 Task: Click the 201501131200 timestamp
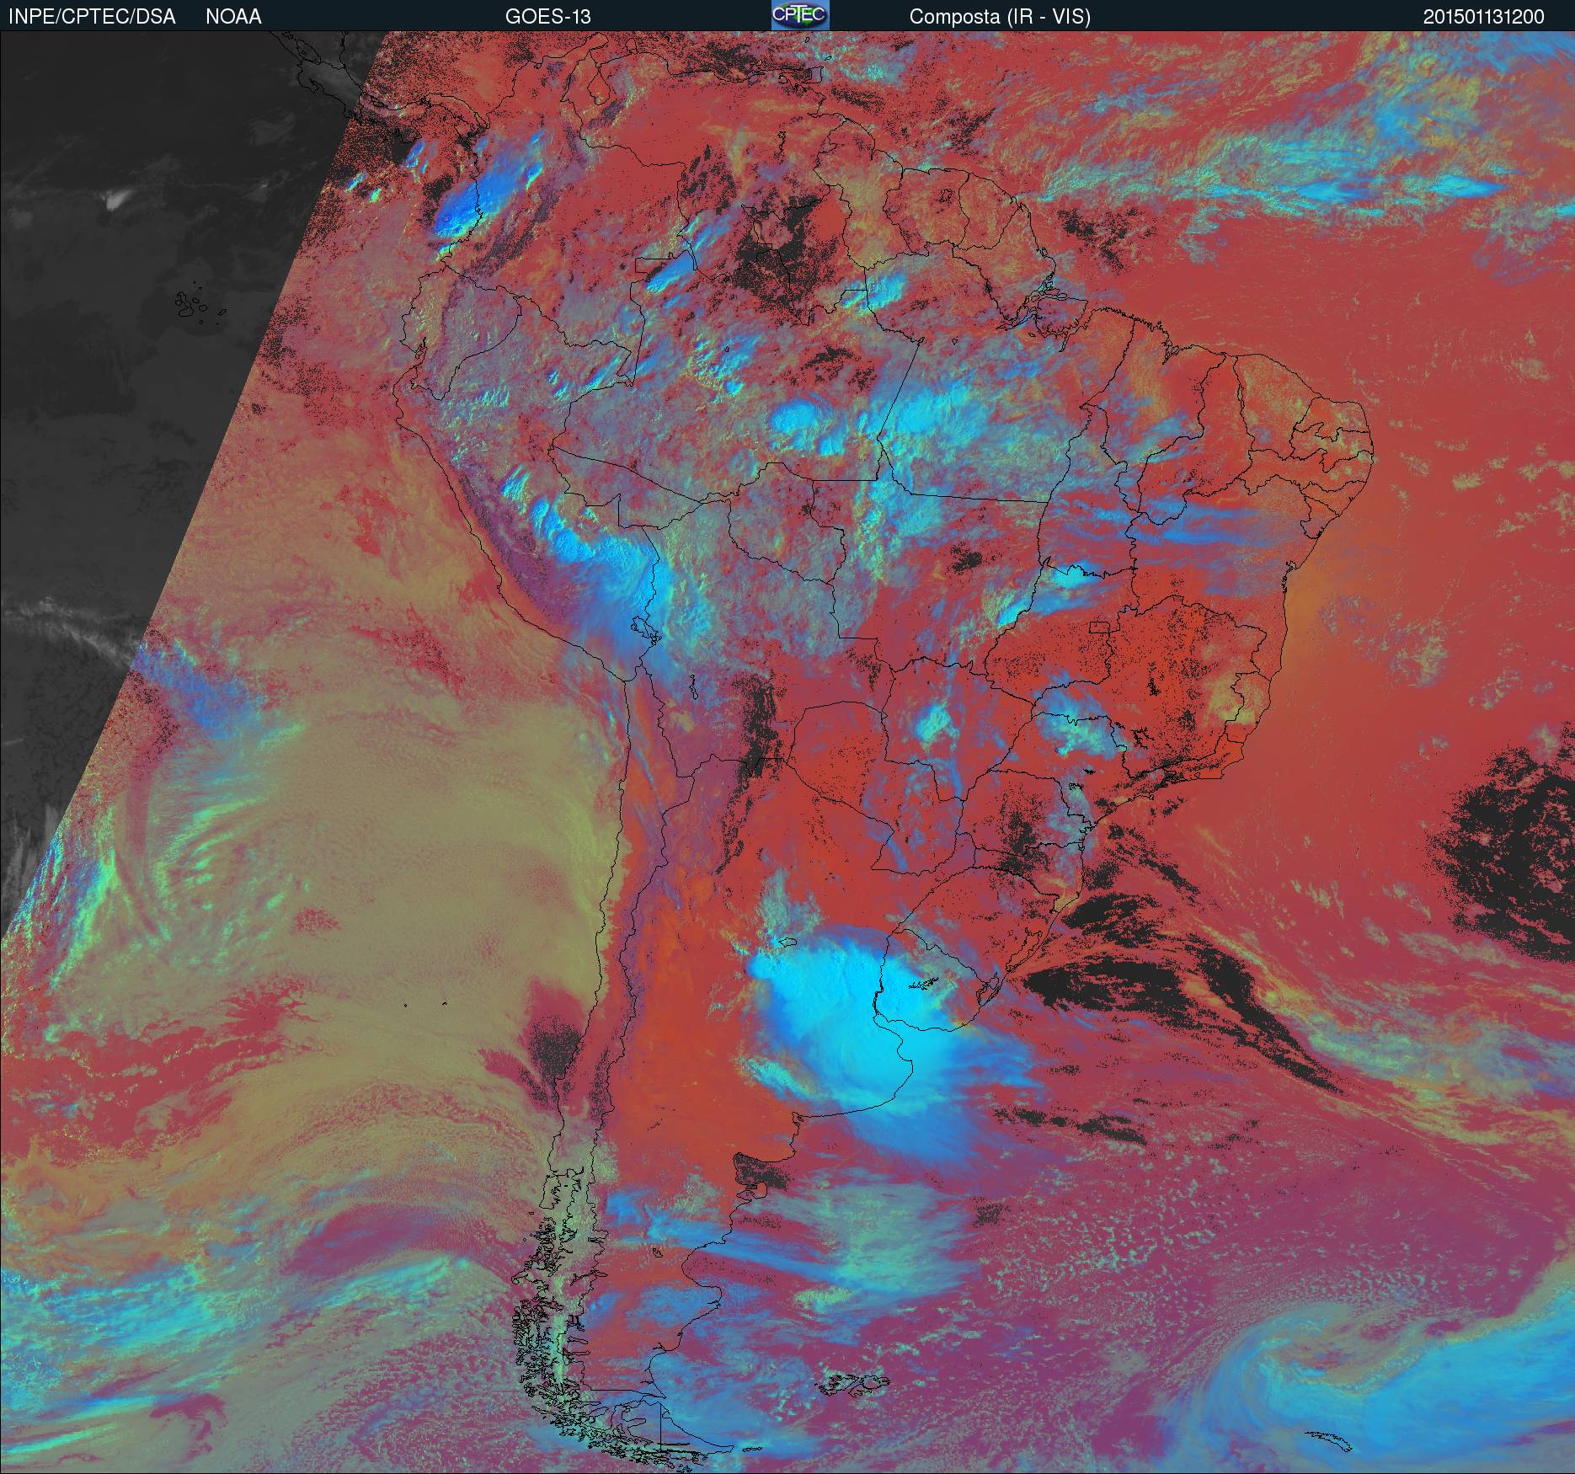[x=1483, y=17]
